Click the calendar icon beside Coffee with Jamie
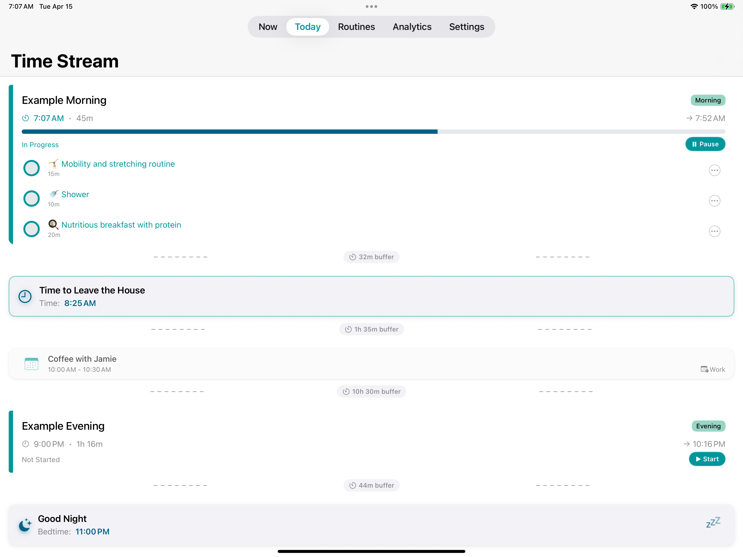Viewport: 743px width, 557px height. coord(31,364)
